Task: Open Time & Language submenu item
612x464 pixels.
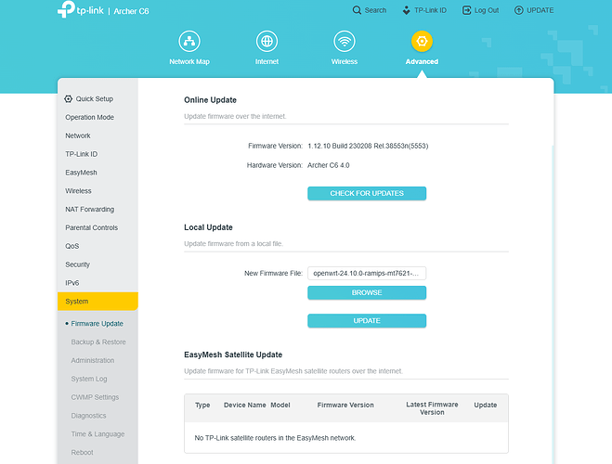Action: 98,434
